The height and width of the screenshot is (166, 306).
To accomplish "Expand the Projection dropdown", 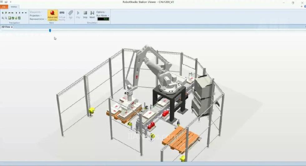I will point(35,16).
